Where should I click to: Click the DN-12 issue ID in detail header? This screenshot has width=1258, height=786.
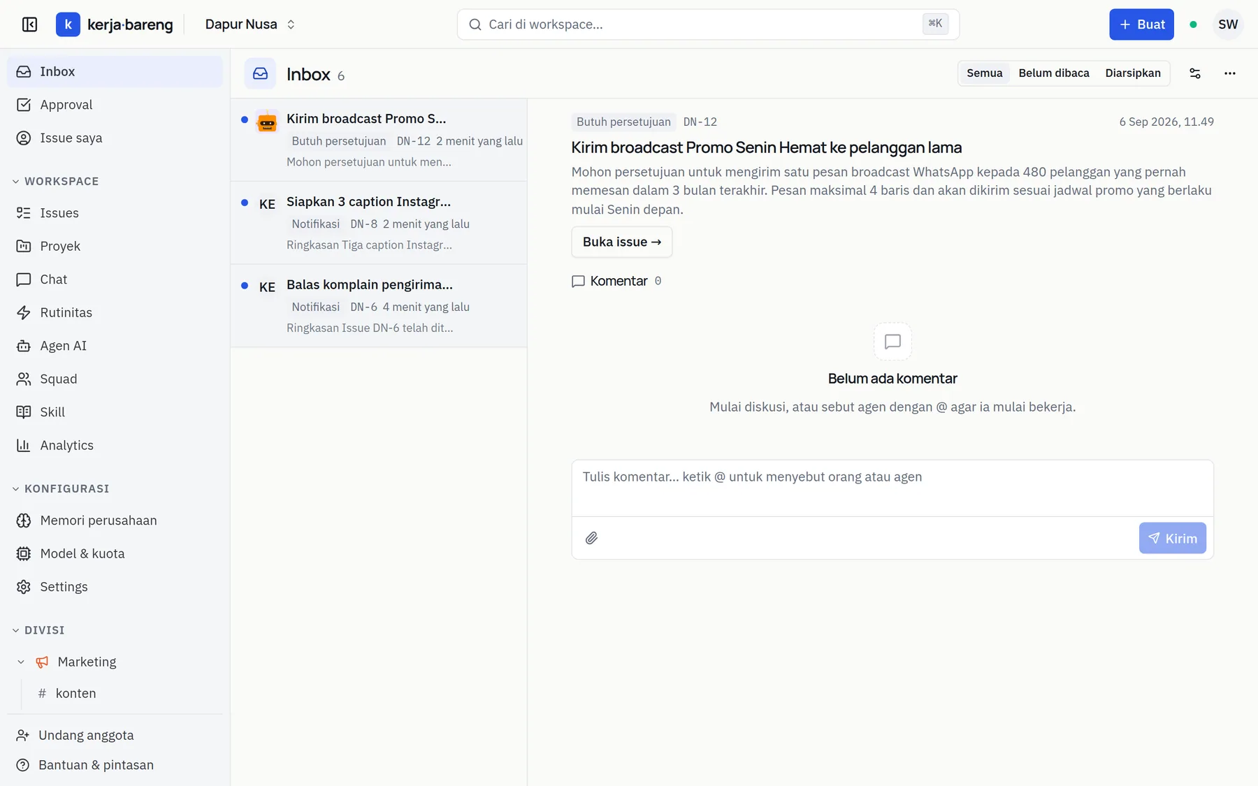coord(700,122)
